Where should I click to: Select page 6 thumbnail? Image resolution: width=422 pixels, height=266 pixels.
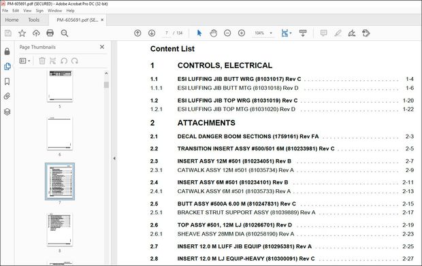point(60,133)
